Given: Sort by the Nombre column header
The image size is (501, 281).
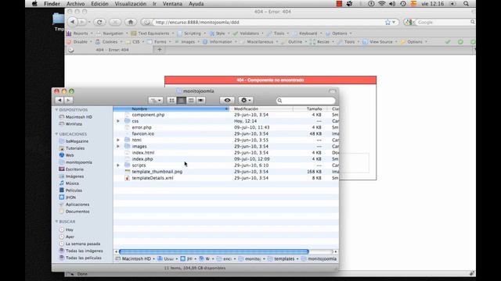Looking at the screenshot, I should (x=171, y=109).
